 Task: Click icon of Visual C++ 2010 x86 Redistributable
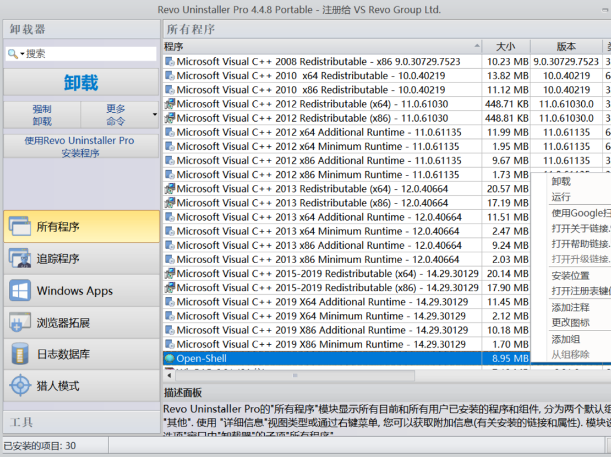[x=169, y=89]
